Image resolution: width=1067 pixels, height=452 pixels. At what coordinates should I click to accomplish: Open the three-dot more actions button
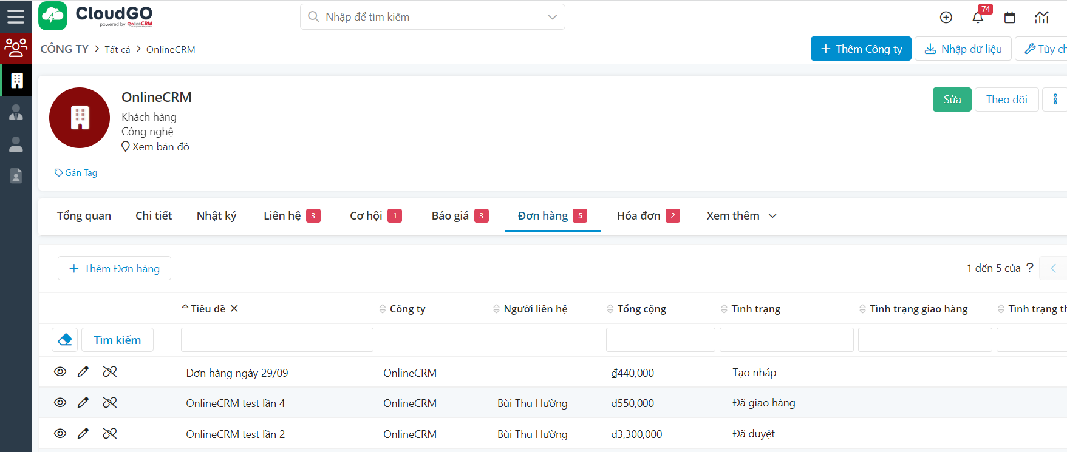point(1055,100)
